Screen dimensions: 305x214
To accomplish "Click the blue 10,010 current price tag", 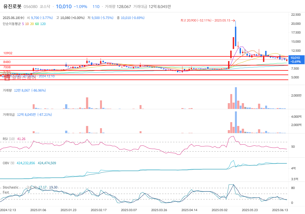I will coord(296,59).
